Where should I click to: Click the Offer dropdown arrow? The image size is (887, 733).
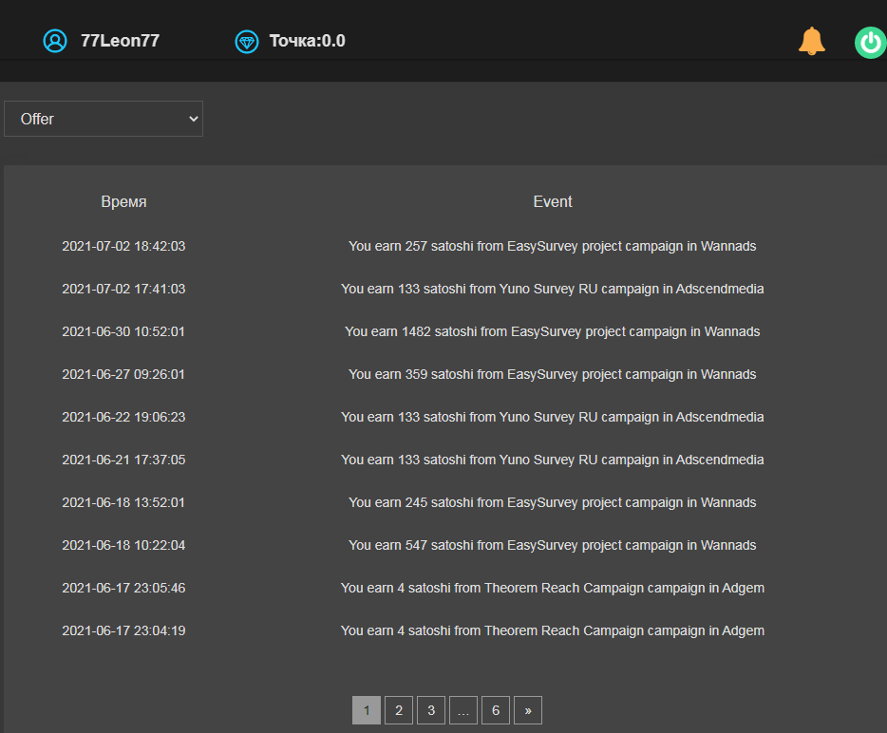(x=194, y=119)
